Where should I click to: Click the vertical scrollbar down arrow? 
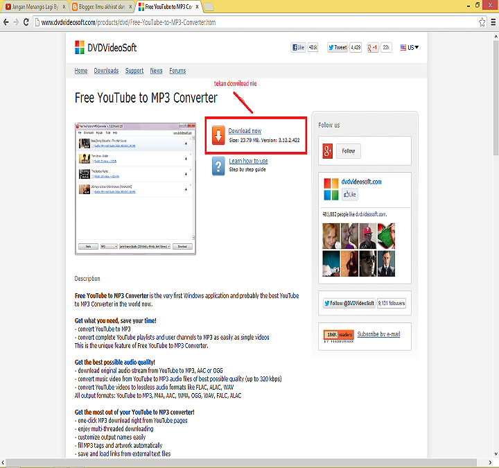pos(496,454)
